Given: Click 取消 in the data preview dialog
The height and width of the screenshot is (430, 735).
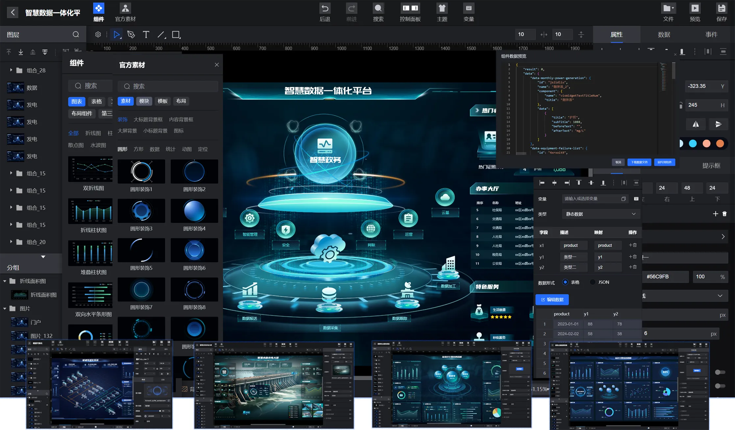Looking at the screenshot, I should click(x=618, y=162).
